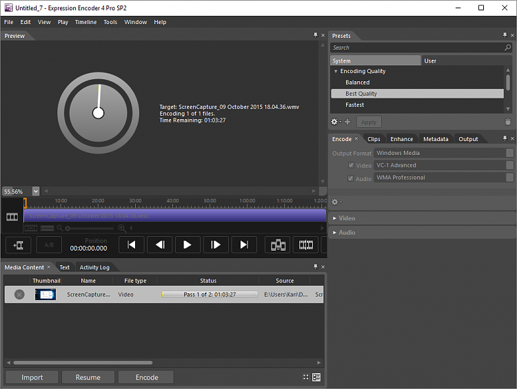Go to the previous marker or clip start
The height and width of the screenshot is (389, 517).
click(132, 244)
